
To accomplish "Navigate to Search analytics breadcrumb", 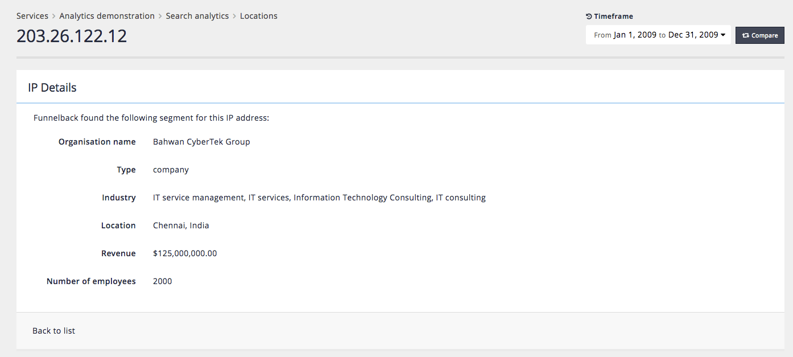I will click(x=197, y=16).
